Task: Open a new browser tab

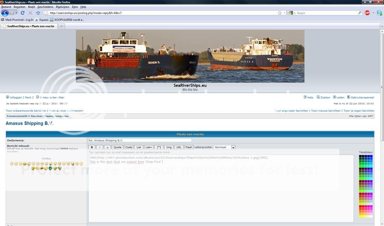Action: (61, 26)
